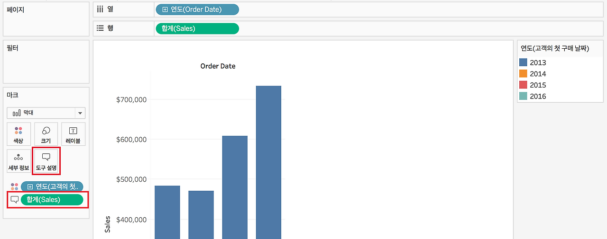
Task: Click the legend title 연도(고객의 첫 구매 날짜)
Action: 555,48
